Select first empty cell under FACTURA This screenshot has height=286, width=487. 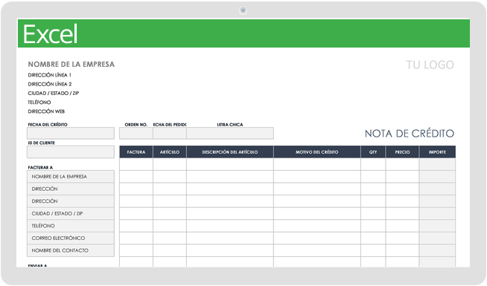pos(136,164)
